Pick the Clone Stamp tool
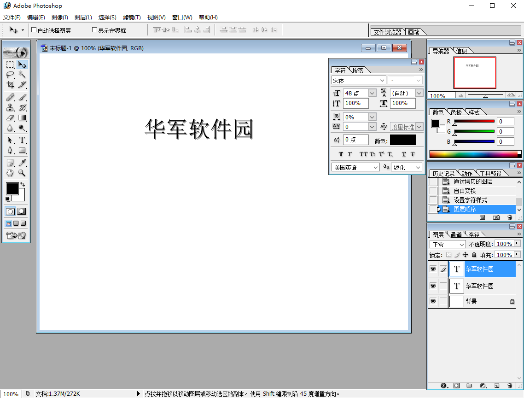Image resolution: width=524 pixels, height=398 pixels. 10,107
